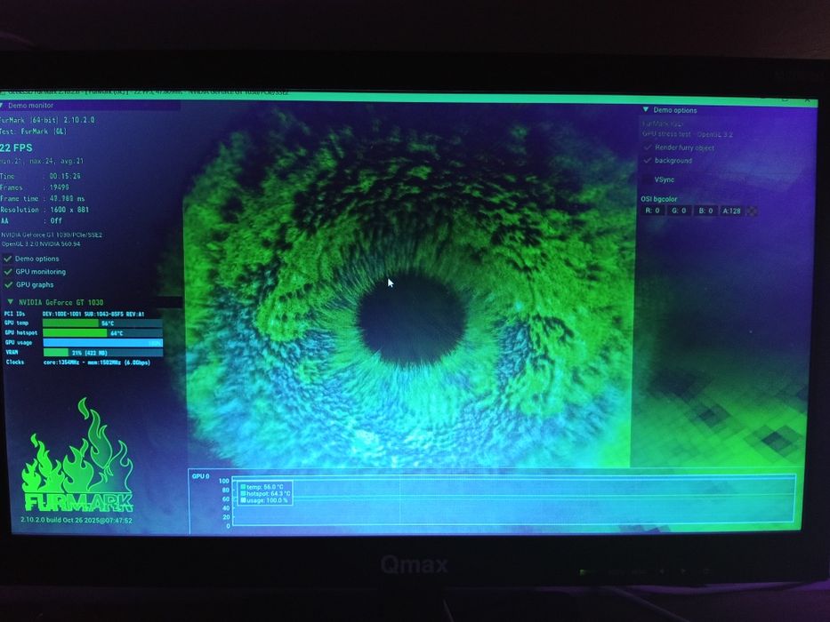Click the Resolution 1600 x 881 row
The height and width of the screenshot is (622, 830).
(44, 210)
